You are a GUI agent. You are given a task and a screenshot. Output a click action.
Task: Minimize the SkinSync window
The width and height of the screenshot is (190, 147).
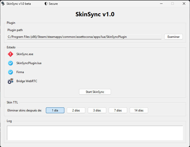[x=161, y=4]
